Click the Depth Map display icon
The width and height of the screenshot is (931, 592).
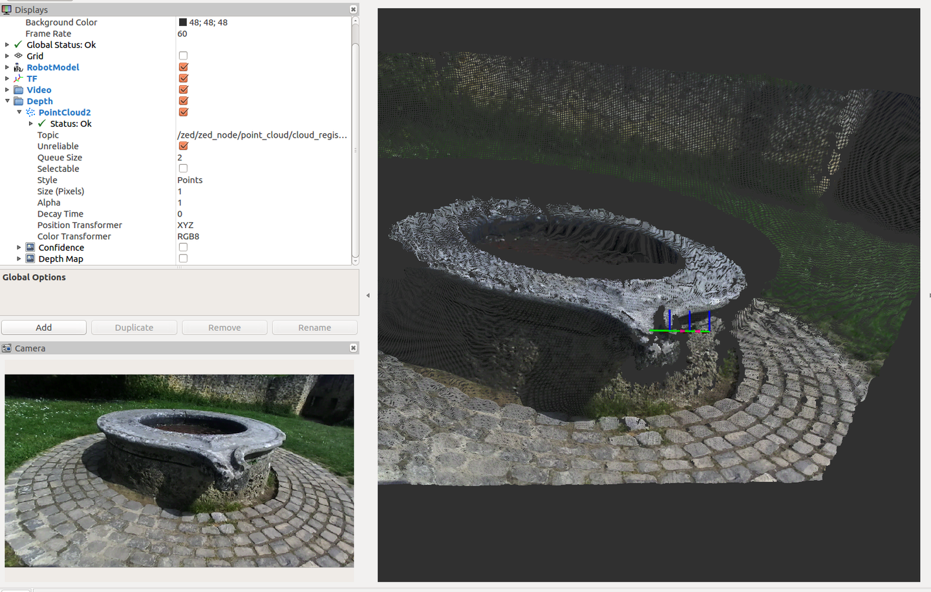point(30,259)
